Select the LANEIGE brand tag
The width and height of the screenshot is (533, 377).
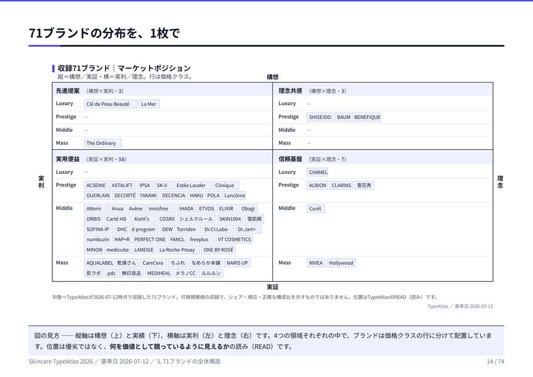(x=143, y=250)
